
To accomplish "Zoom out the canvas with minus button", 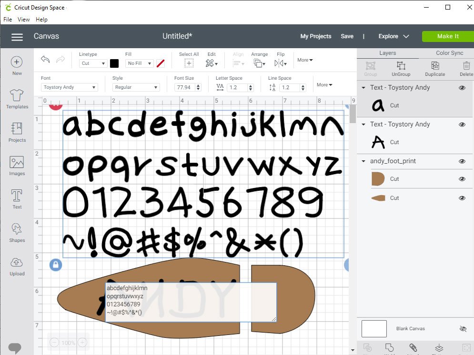I will point(54,343).
